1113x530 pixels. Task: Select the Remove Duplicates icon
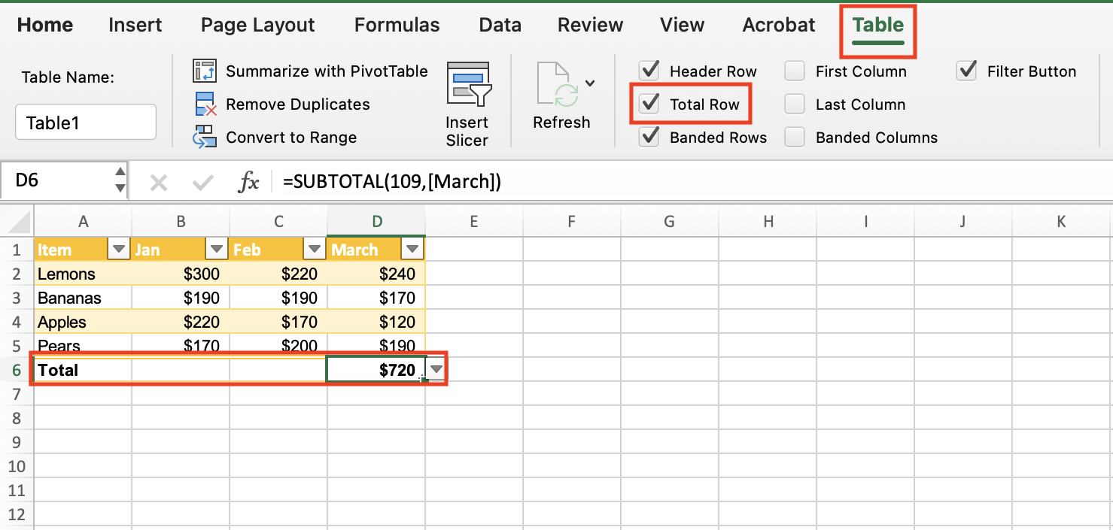[204, 104]
